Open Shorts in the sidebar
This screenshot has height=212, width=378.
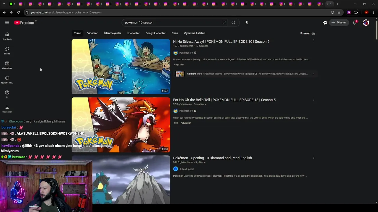[7, 50]
